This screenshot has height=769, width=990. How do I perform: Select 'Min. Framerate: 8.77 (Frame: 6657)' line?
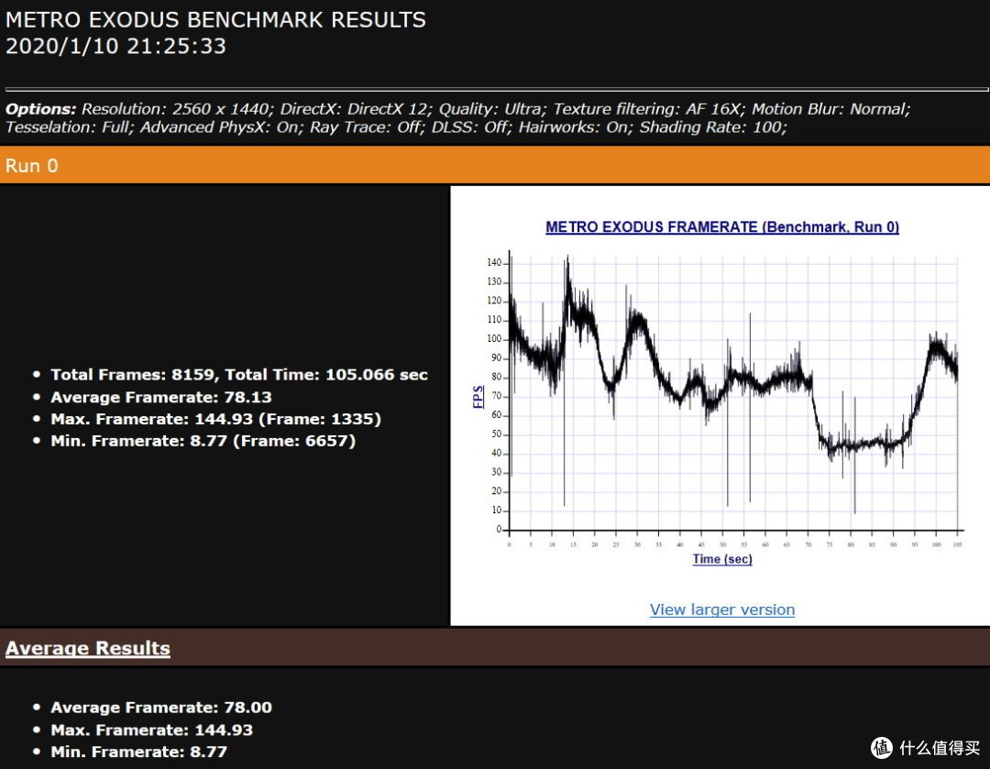(203, 441)
